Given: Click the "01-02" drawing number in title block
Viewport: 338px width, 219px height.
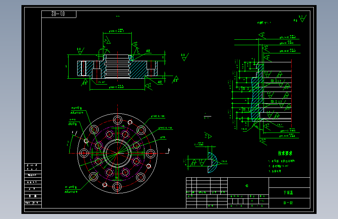Looking at the screenshot, I should [288, 203].
